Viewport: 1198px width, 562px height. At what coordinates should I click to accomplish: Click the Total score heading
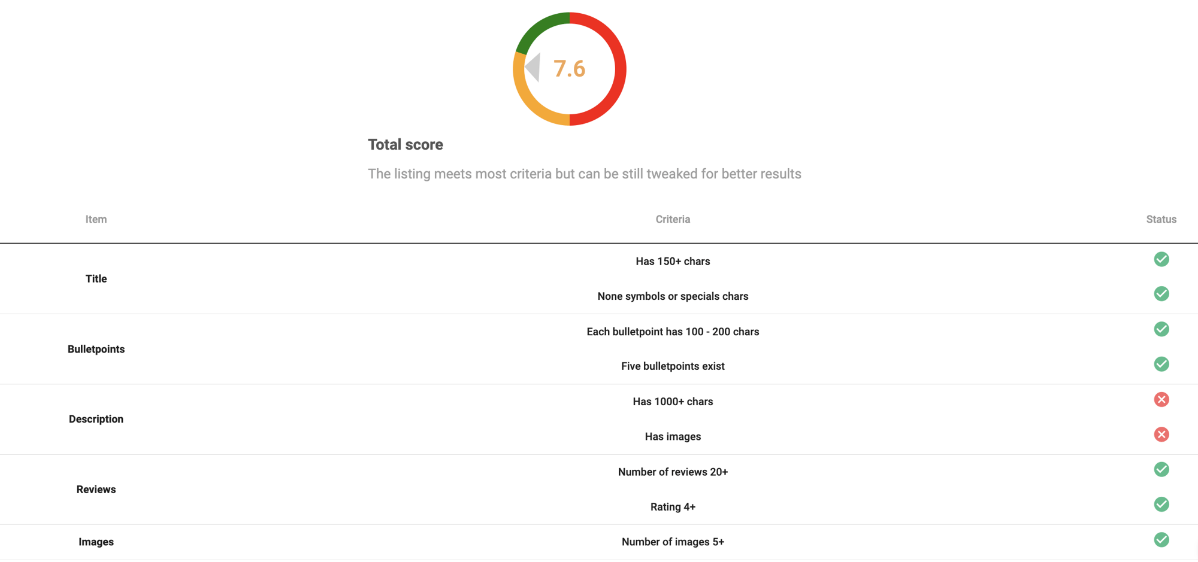pos(406,144)
